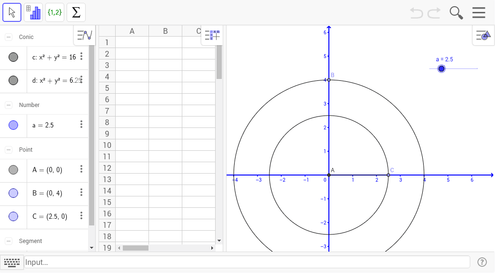
Task: Toggle visibility of circle c
Action: [13, 57]
